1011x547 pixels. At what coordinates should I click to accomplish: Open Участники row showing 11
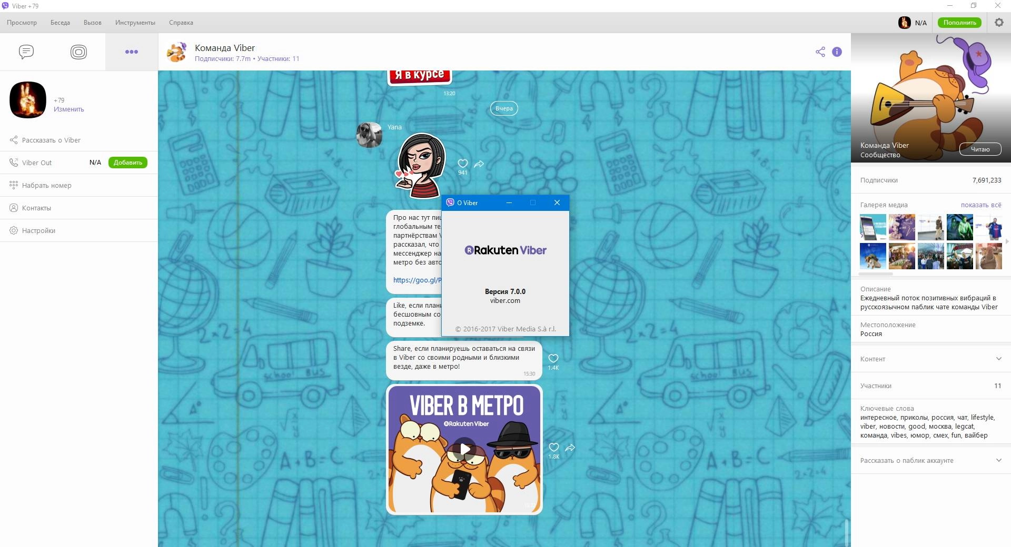pos(931,386)
